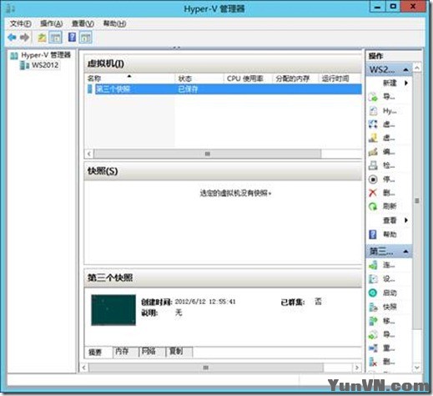Image resolution: width=433 pixels, height=396 pixels.
Task: Click the 已保存 status cell
Action: [x=188, y=89]
